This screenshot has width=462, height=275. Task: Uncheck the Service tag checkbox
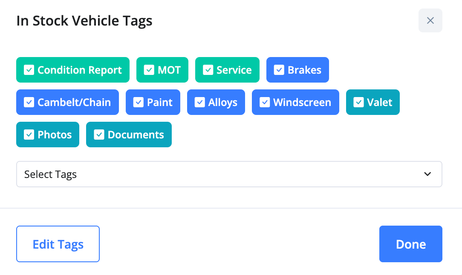tap(208, 70)
